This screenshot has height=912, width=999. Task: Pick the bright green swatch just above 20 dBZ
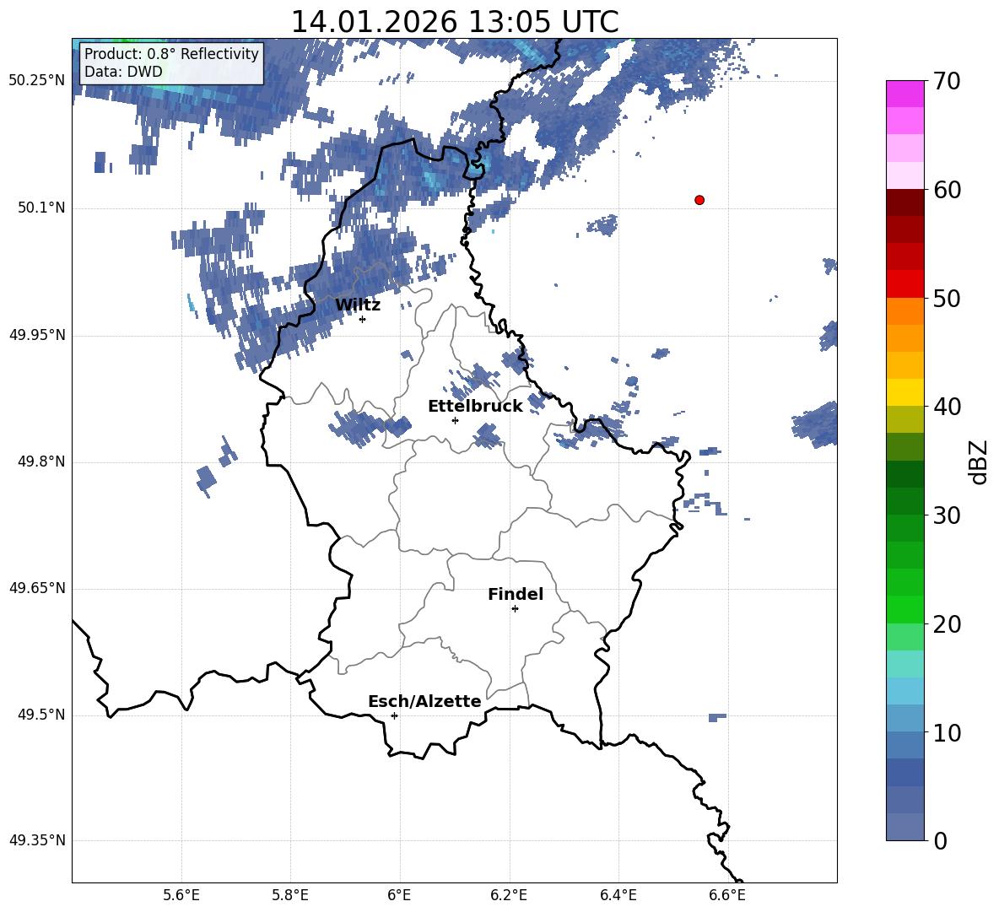905,609
